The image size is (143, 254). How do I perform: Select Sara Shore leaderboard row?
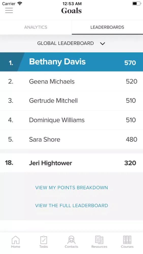coord(71,139)
